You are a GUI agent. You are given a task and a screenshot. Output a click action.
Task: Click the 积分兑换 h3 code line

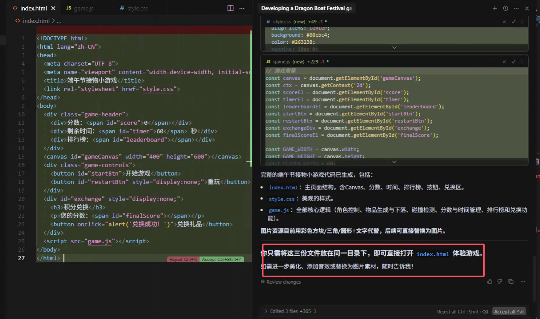click(78, 207)
